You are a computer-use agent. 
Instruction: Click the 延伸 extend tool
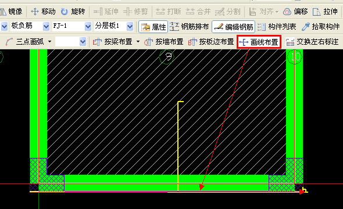106,12
